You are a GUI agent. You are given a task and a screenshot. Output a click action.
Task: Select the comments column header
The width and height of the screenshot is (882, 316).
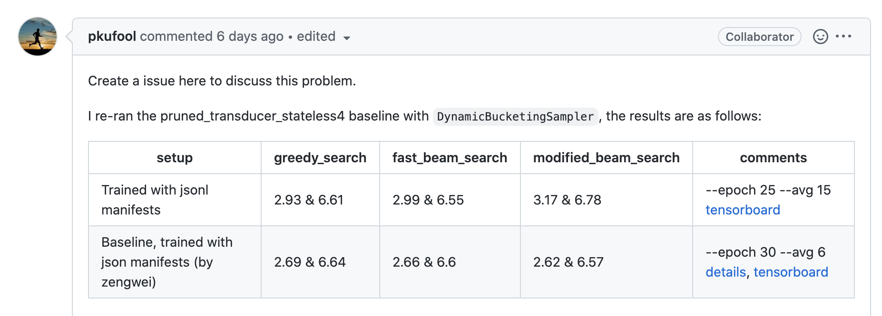(x=773, y=158)
